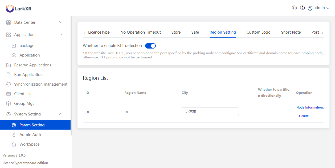Click the City column header
335x168 pixels.
coord(185,93)
